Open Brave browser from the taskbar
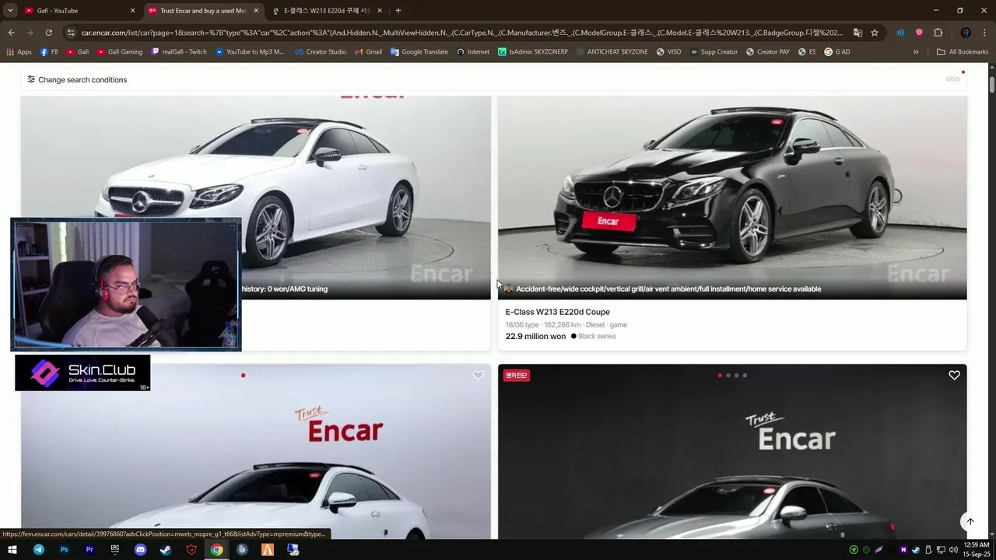Image resolution: width=996 pixels, height=560 pixels. pyautogui.click(x=191, y=550)
